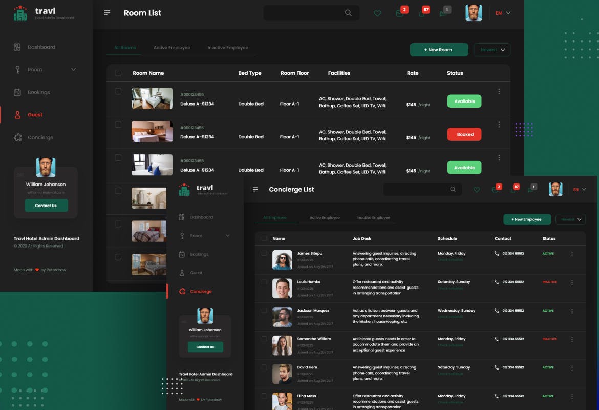
Task: Open first room photo thumbnail with Available status
Action: [152, 99]
